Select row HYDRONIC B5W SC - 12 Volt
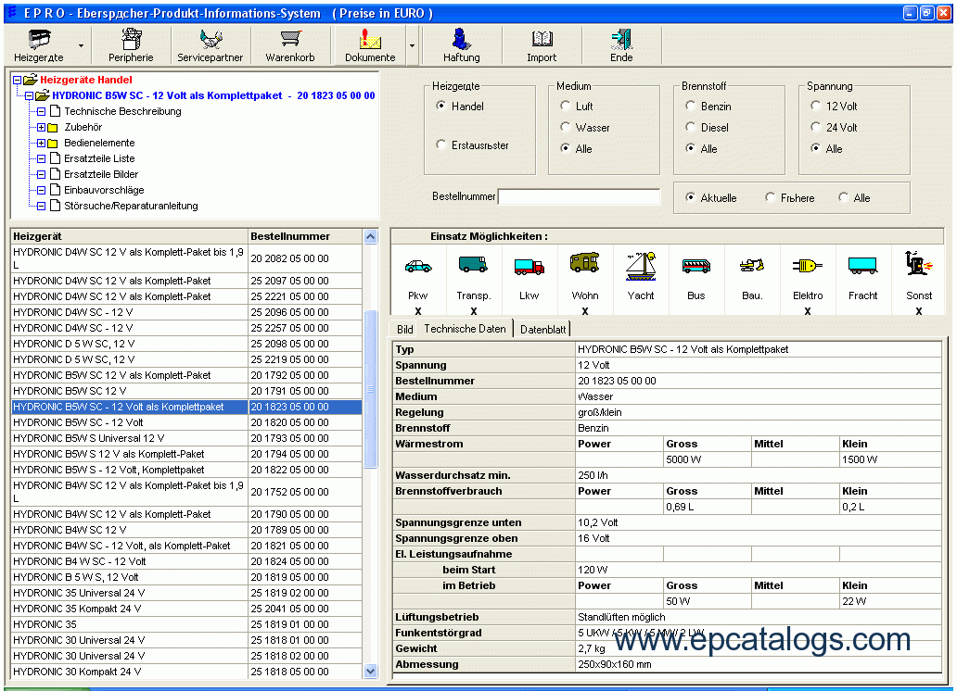This screenshot has height=691, width=957. click(186, 422)
